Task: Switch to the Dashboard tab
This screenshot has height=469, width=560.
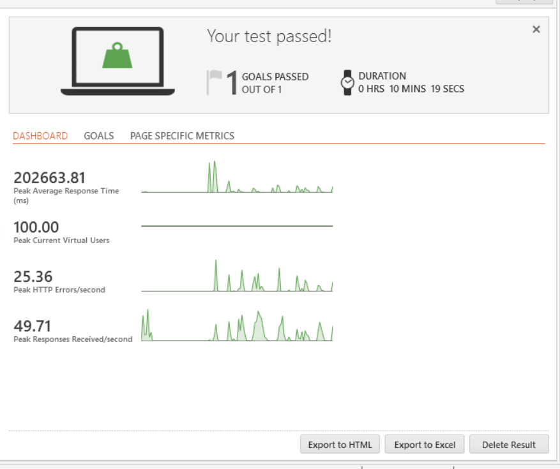Action: pyautogui.click(x=40, y=136)
